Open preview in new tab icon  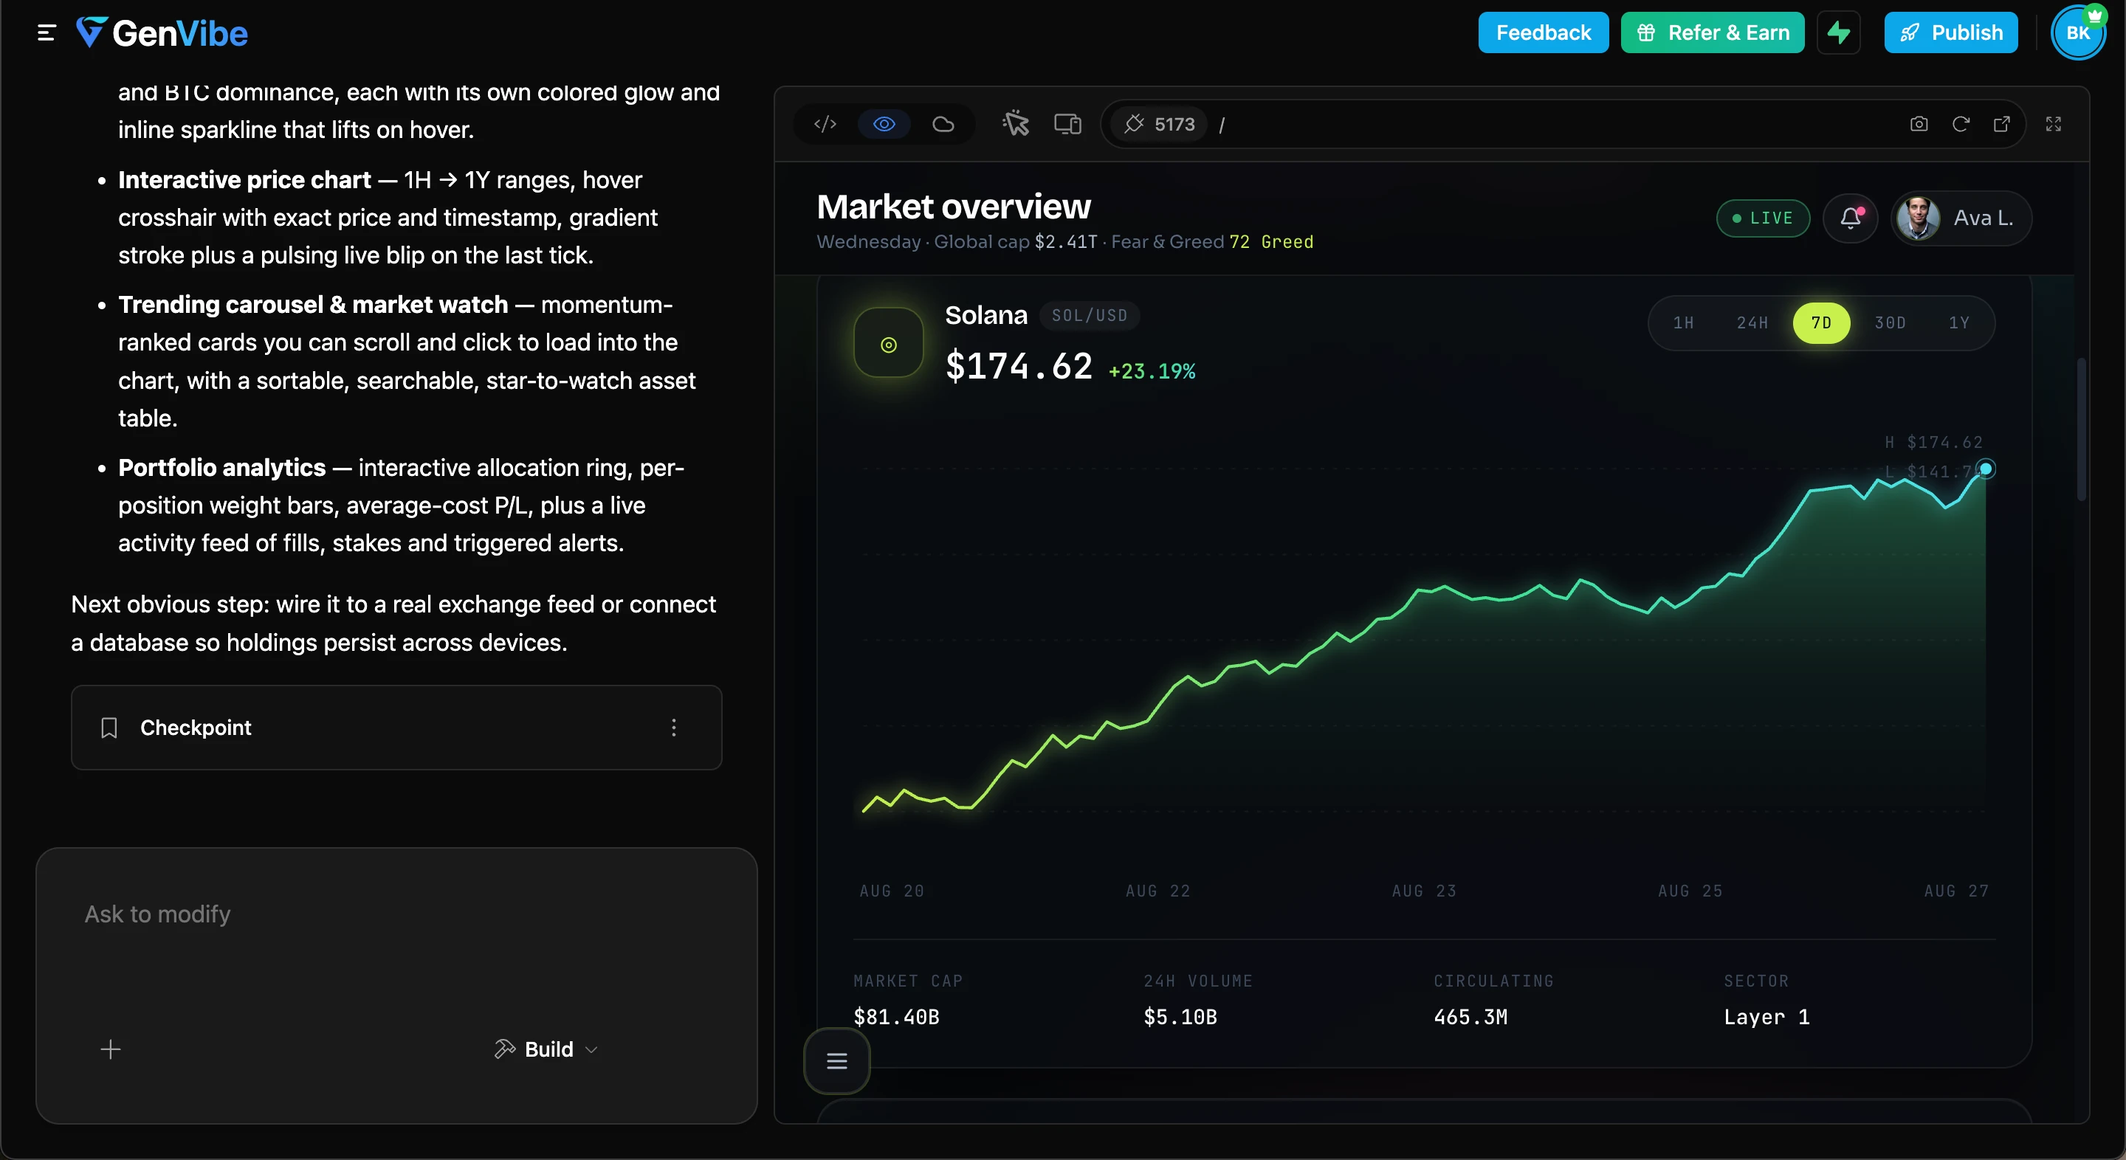pos(2002,124)
